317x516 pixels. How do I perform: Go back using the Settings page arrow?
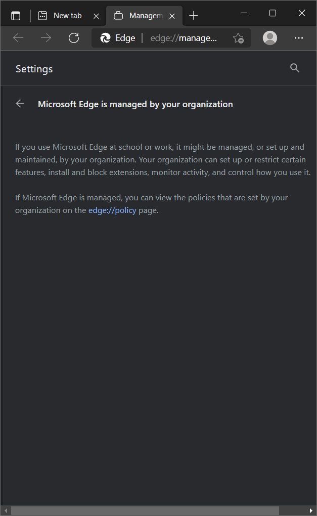pos(20,104)
